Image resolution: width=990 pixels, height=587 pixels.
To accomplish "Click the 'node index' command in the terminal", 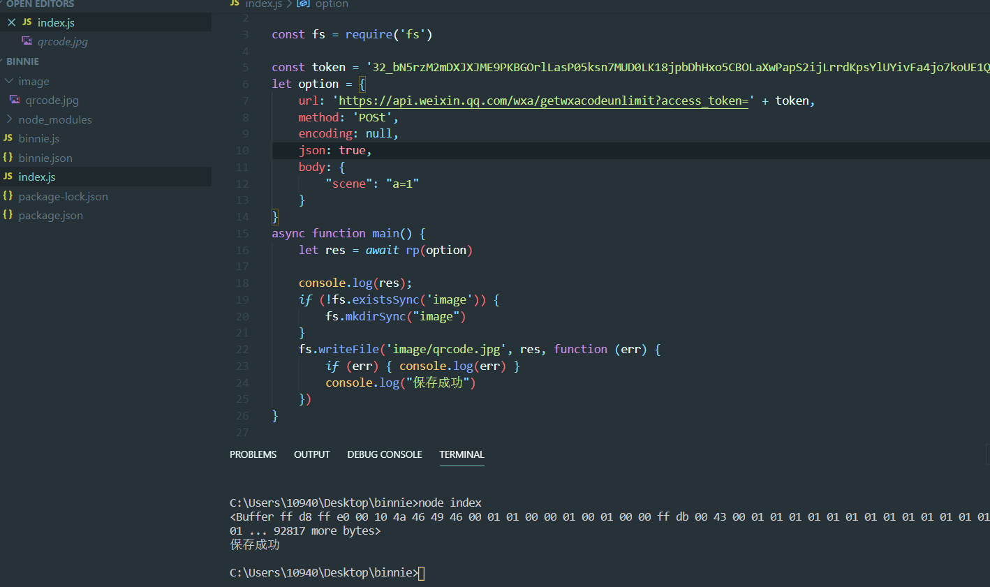I will (450, 503).
